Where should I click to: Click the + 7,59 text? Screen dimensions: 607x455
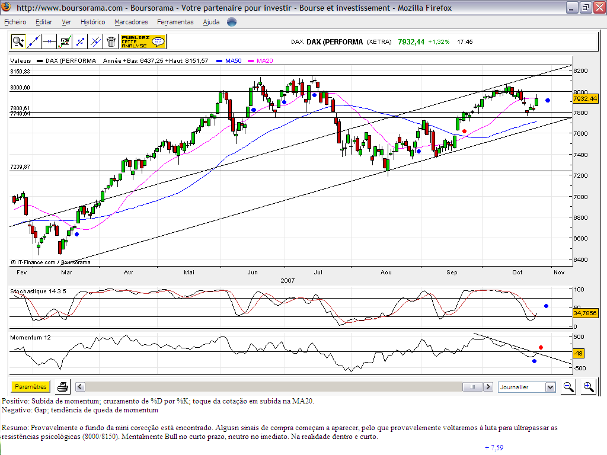click(x=494, y=448)
